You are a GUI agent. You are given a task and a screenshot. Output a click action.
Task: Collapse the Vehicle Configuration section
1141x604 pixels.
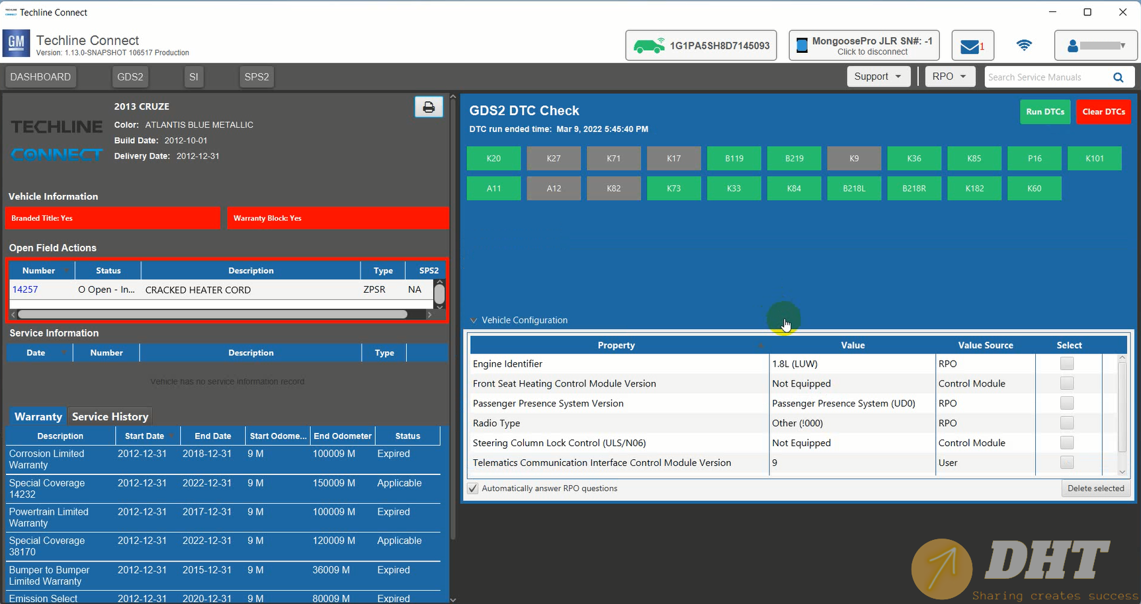pos(474,321)
